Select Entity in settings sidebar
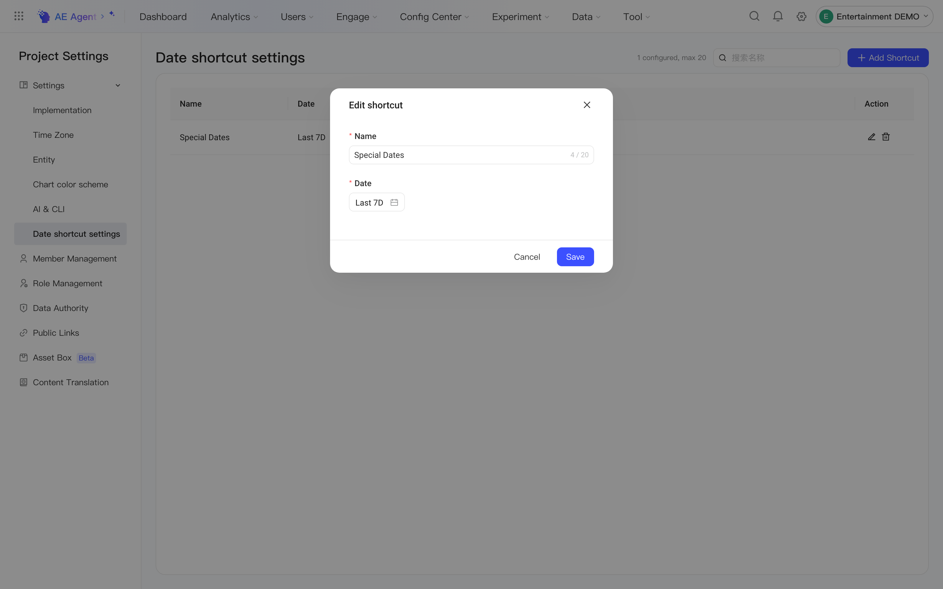The width and height of the screenshot is (943, 589). click(70, 160)
